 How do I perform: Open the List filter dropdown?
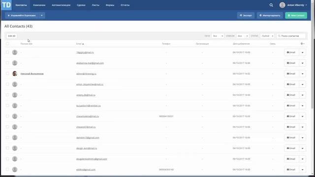coord(243,36)
